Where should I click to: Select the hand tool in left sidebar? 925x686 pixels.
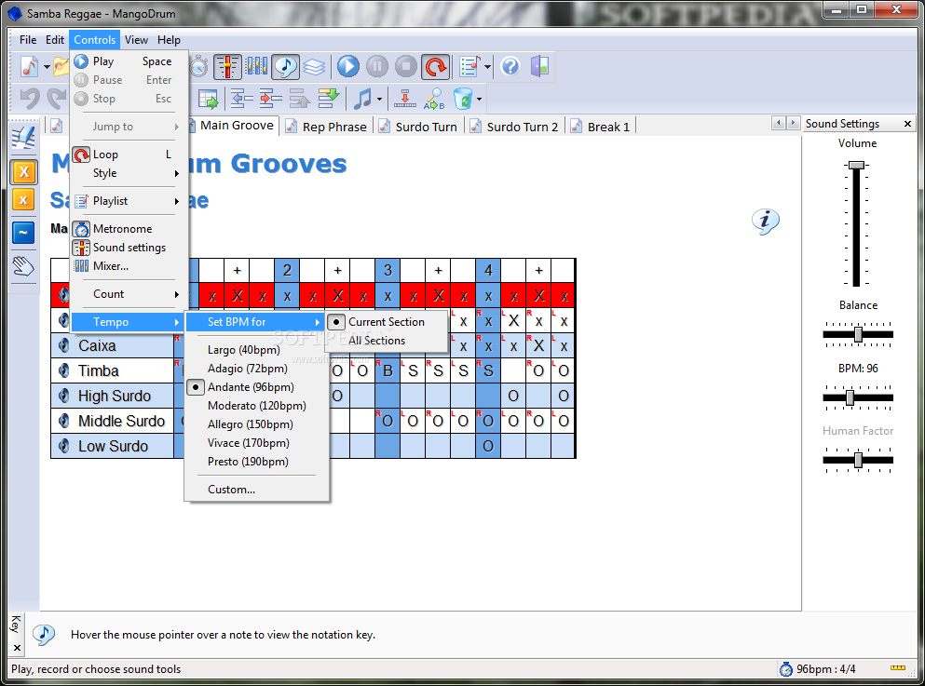[23, 266]
